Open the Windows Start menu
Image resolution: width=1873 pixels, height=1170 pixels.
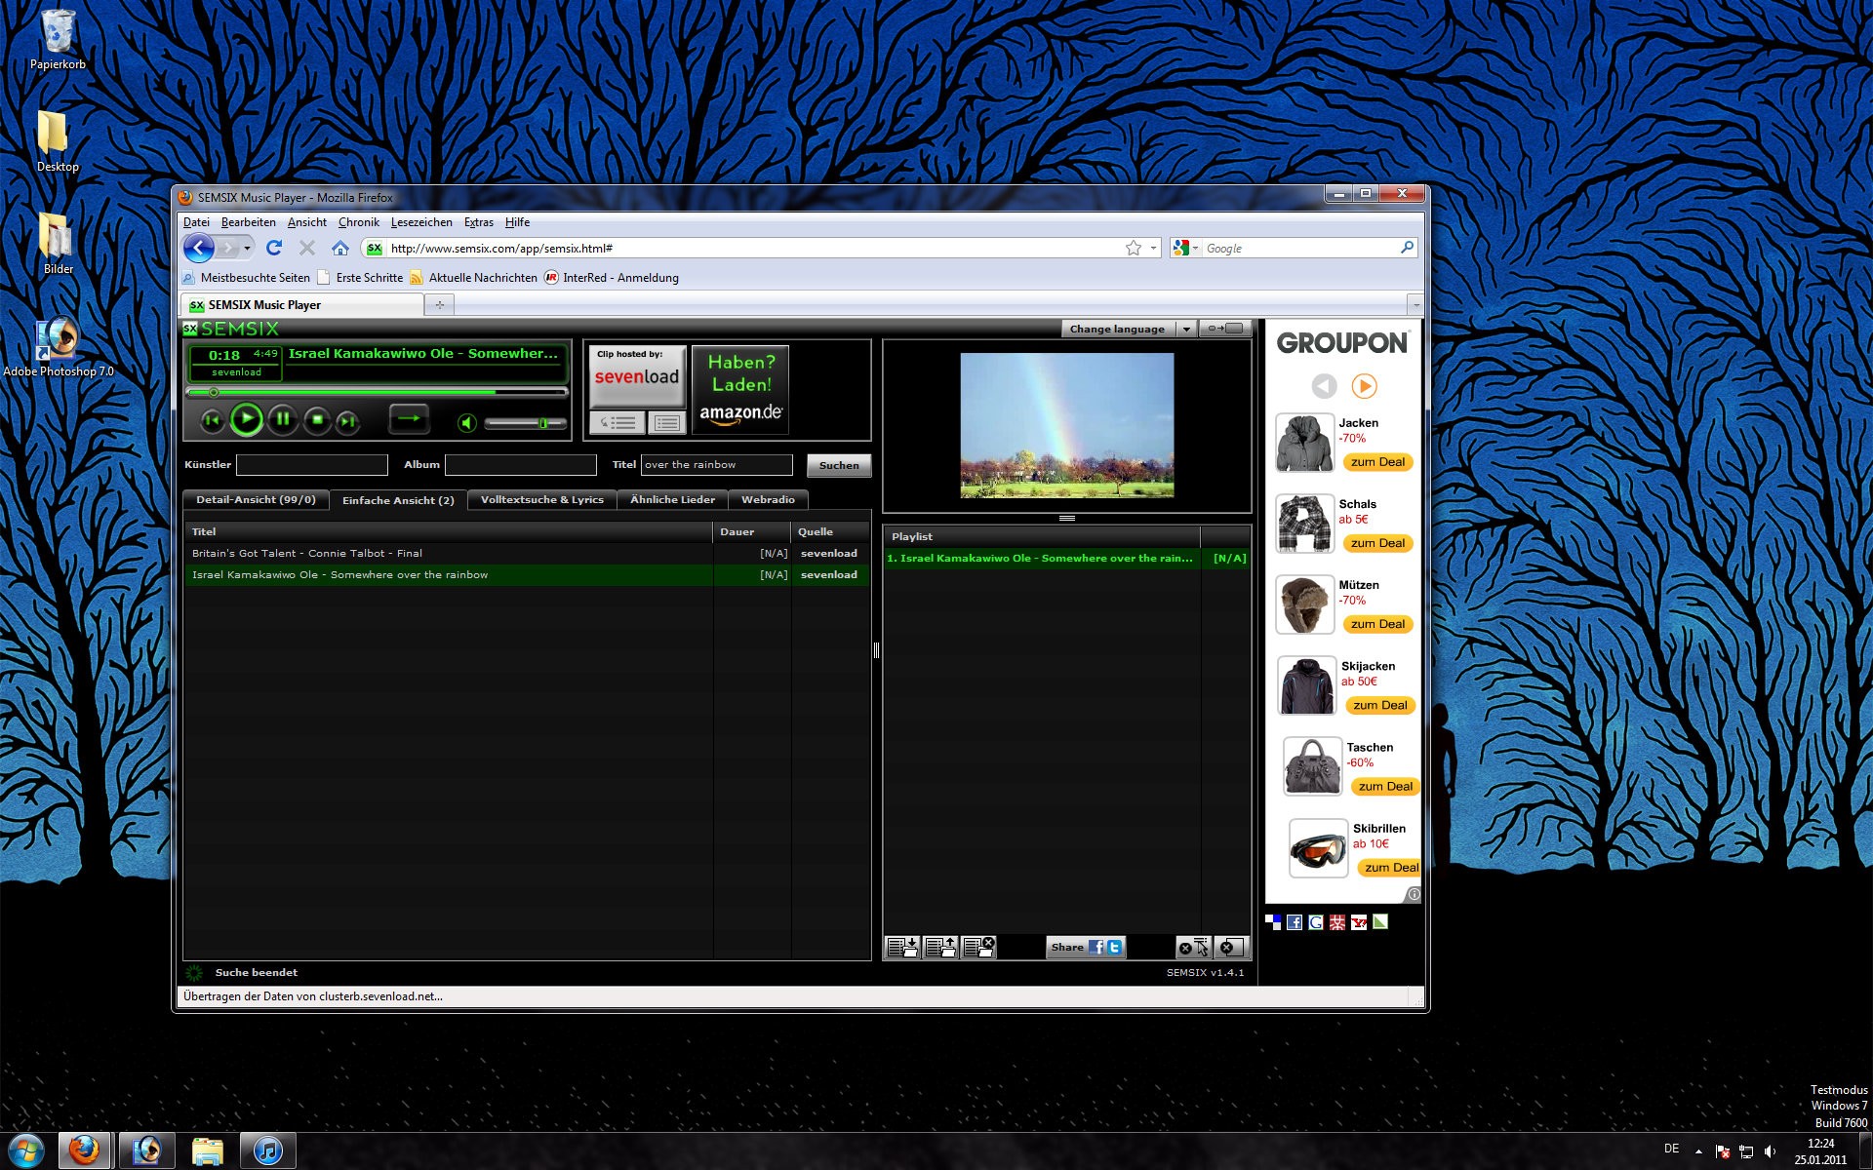[26, 1151]
